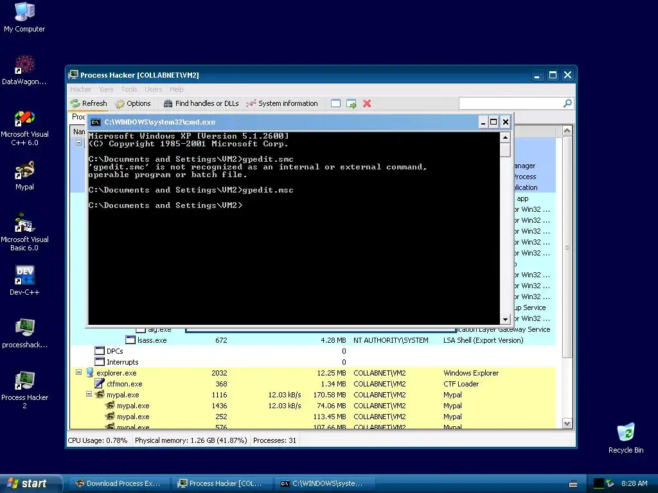Open the DataWagon desktop shortcut
Screen dimensions: 658x493
click(x=24, y=69)
